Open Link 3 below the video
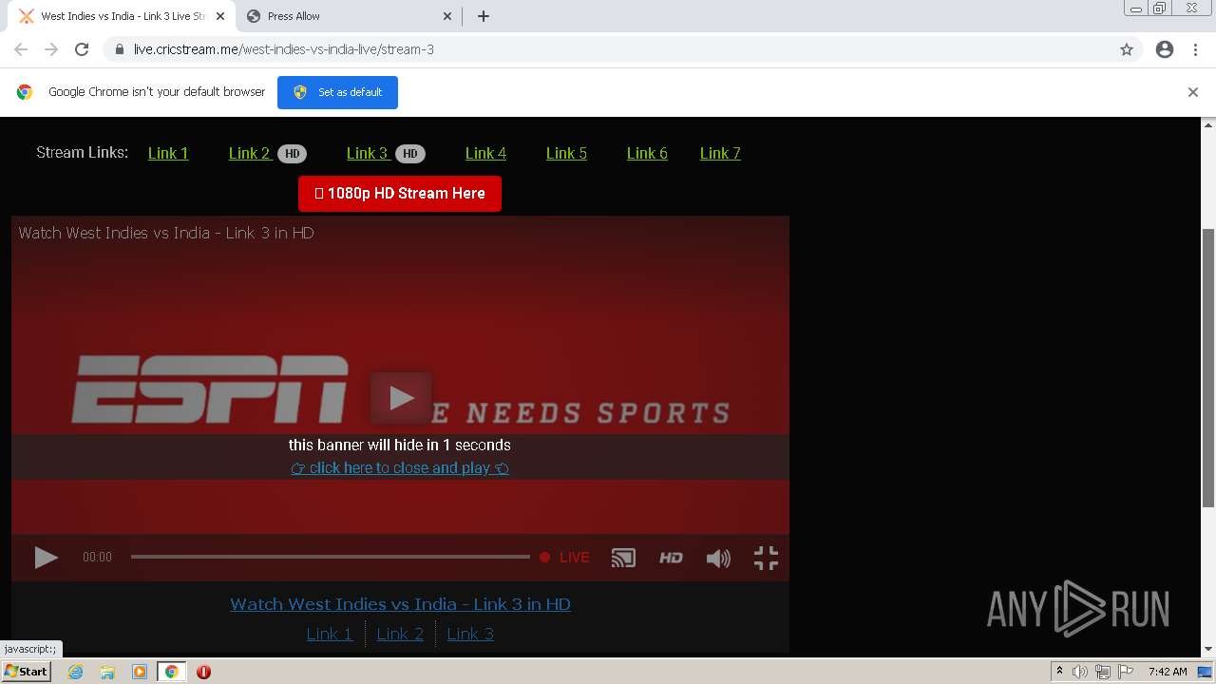The image size is (1216, 684). [470, 634]
